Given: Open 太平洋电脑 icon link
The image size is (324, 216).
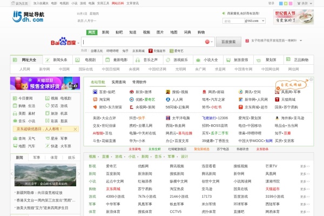Looking at the screenshot, I should (x=168, y=118).
